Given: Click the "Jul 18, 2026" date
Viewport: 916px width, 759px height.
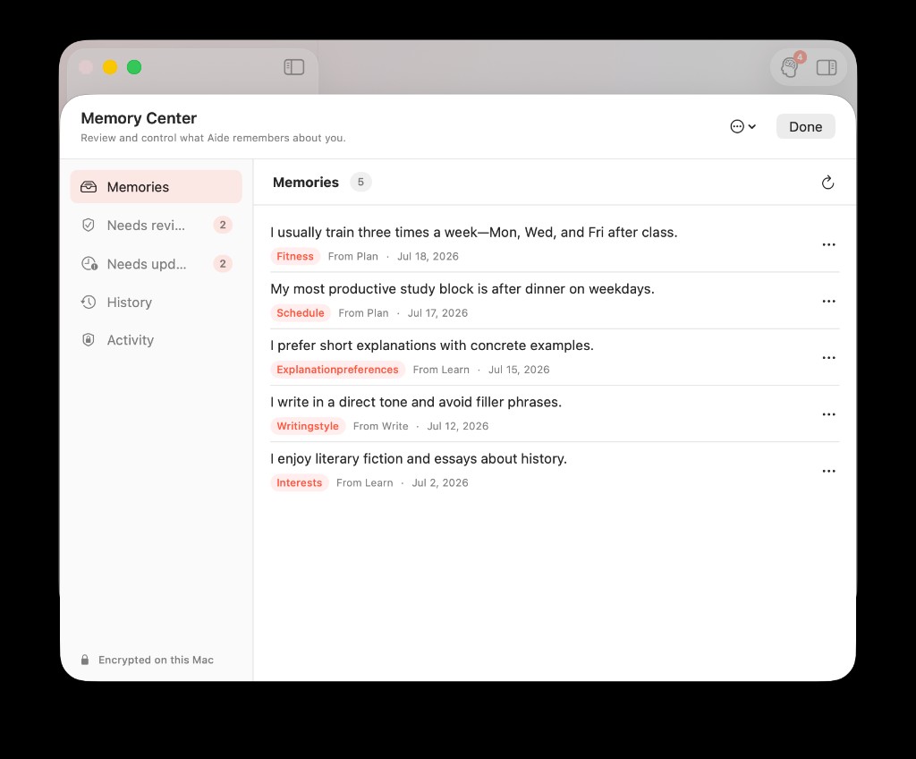Looking at the screenshot, I should (428, 256).
